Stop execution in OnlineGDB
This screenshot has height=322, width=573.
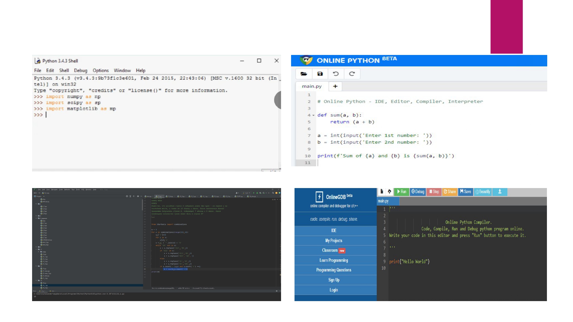pos(434,191)
